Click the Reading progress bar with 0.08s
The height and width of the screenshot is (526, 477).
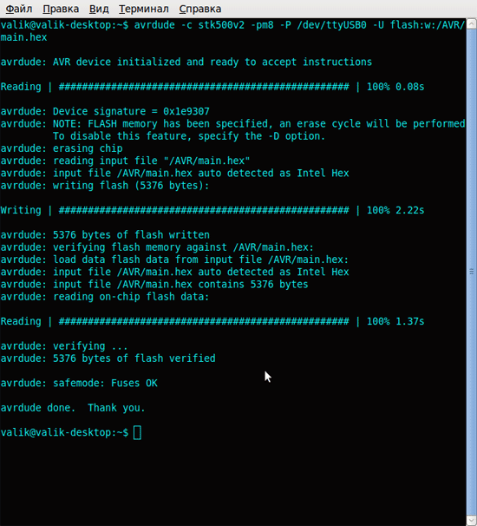point(212,87)
